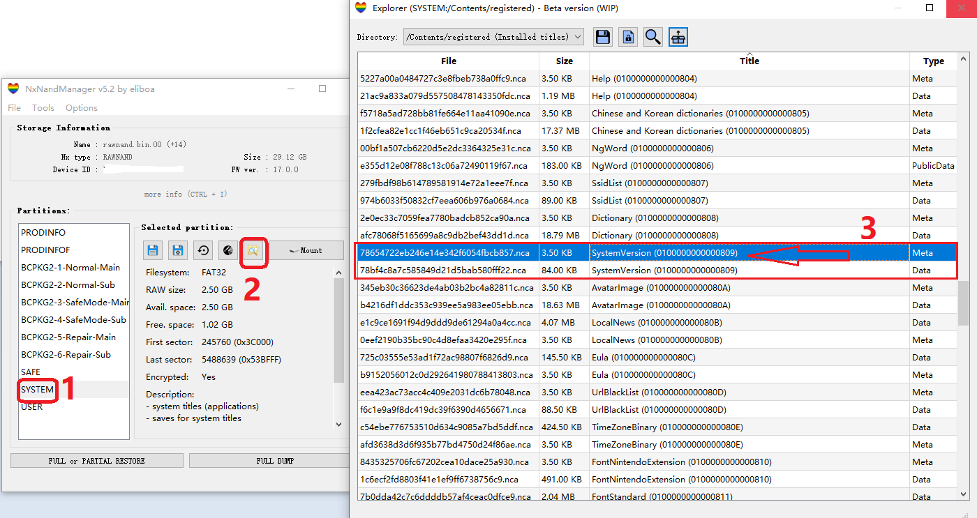Screen dimensions: 977x518
Task: Click the Eula title in the 145.50 KB row
Action: [643, 357]
